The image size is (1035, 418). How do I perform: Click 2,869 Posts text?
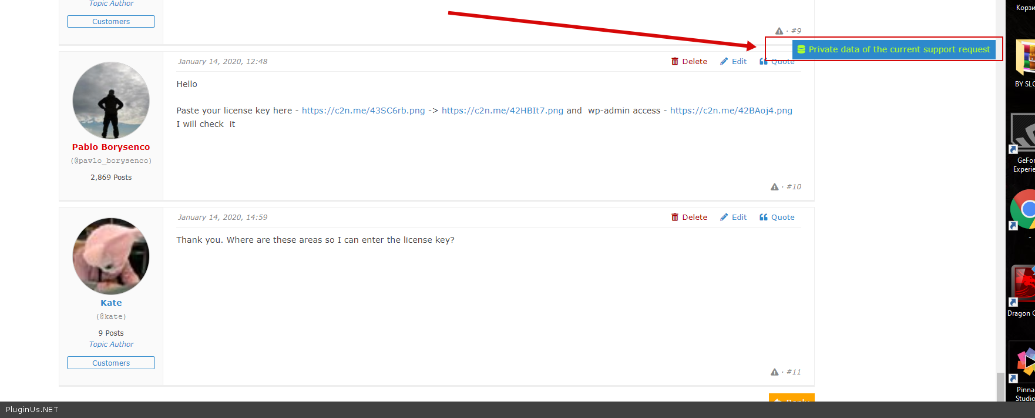tap(111, 178)
